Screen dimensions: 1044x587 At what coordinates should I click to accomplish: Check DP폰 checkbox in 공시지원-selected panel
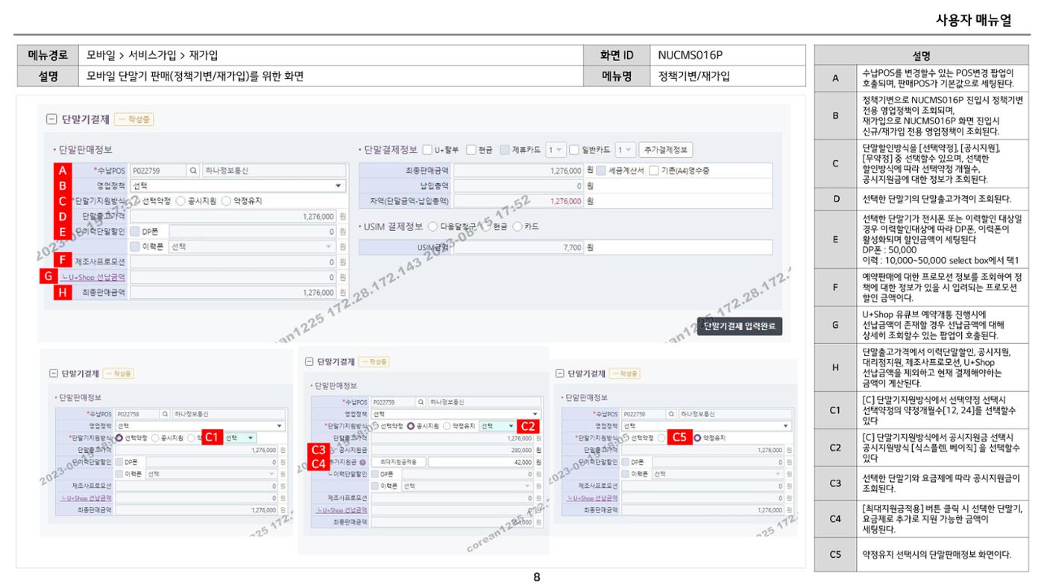[374, 474]
